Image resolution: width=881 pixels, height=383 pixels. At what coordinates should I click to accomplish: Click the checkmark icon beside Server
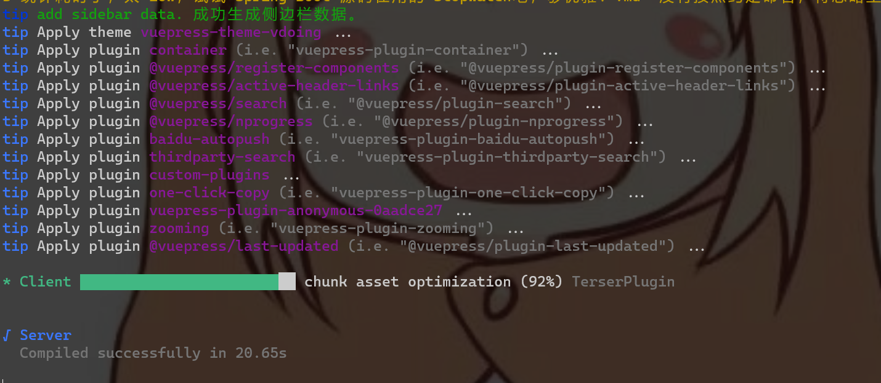click(7, 336)
